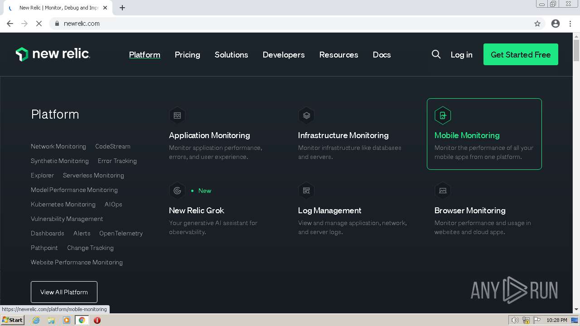This screenshot has height=326, width=580.
Task: Open the Resources menu
Action: pyautogui.click(x=338, y=54)
